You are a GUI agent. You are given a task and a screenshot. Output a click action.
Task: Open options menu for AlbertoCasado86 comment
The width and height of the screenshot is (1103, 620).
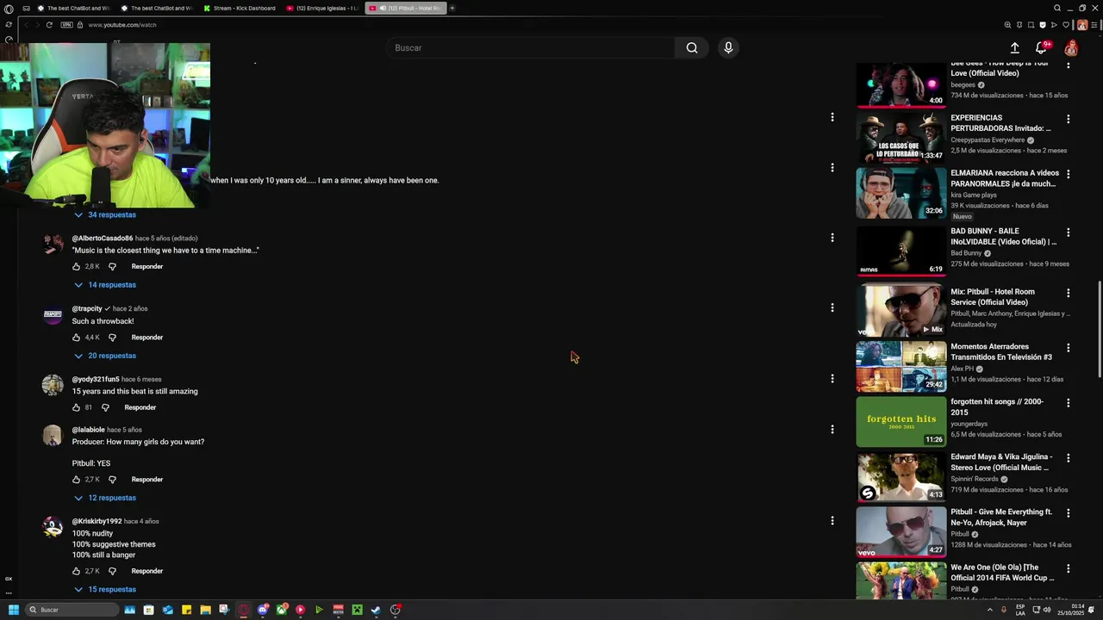click(x=832, y=238)
